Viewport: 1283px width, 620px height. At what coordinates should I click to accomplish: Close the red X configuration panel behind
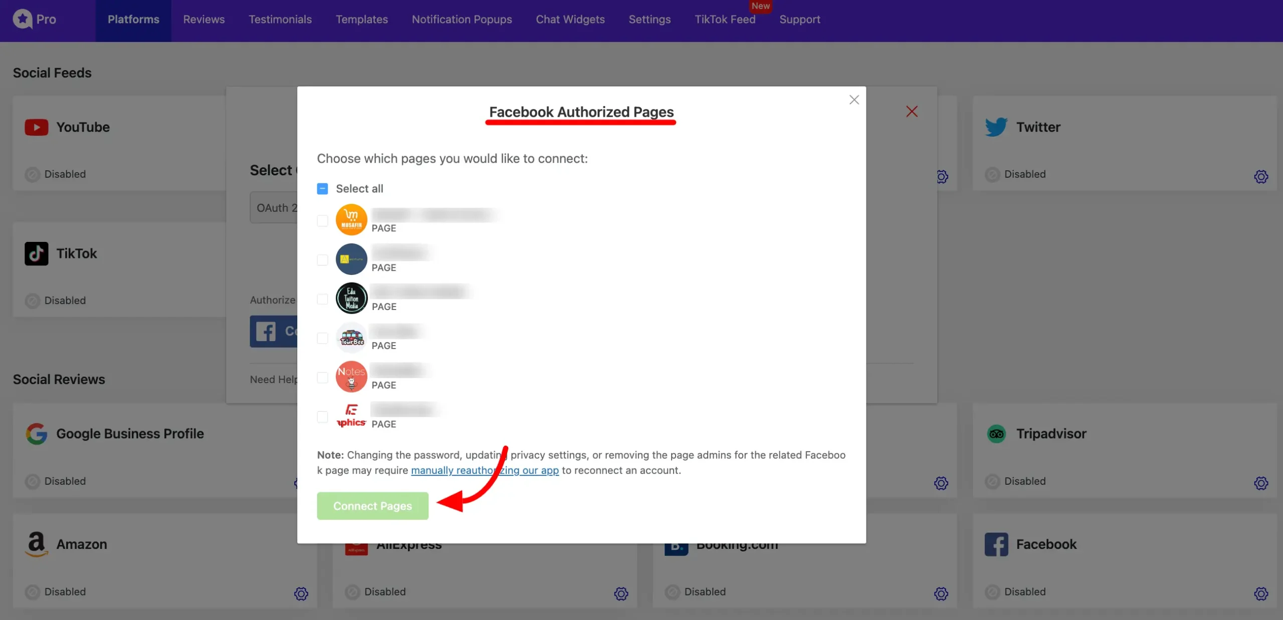click(x=912, y=111)
